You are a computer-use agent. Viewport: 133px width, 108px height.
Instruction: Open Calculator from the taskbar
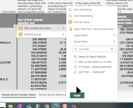click(x=38, y=106)
